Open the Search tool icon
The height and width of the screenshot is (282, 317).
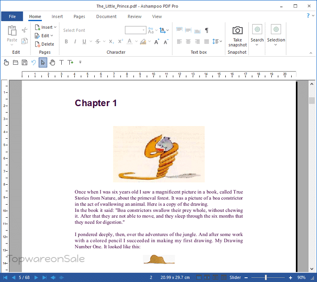(x=257, y=29)
